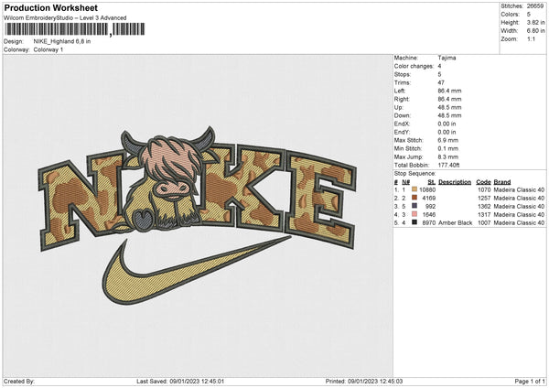This screenshot has width=549, height=388.
Task: Select the Max Jump value 8.3 mm
Action: coord(447,156)
